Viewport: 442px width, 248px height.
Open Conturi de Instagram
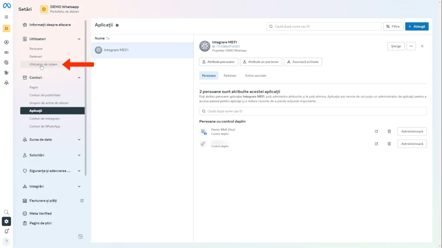point(44,119)
